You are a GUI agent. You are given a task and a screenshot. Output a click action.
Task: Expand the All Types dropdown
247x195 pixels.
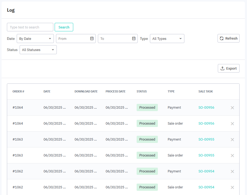coord(167,39)
